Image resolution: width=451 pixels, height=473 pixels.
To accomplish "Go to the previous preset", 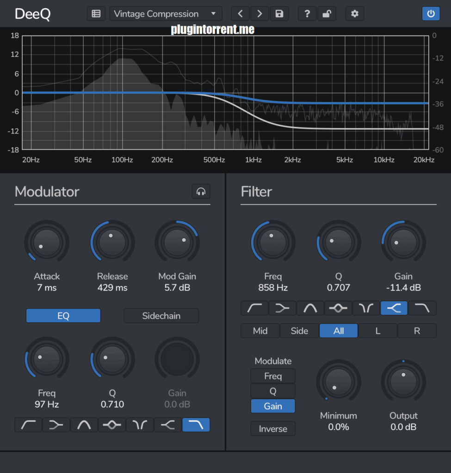I will 240,13.
